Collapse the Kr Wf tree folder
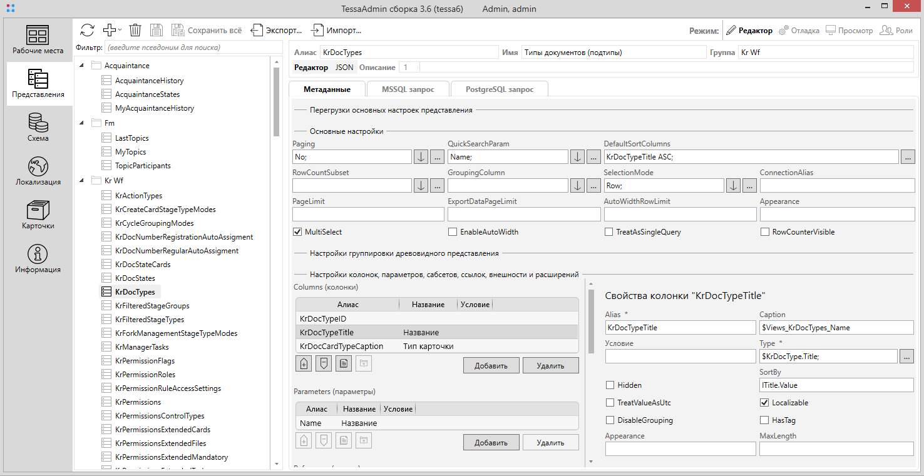Viewport: 924px width, 476px height. pos(82,181)
